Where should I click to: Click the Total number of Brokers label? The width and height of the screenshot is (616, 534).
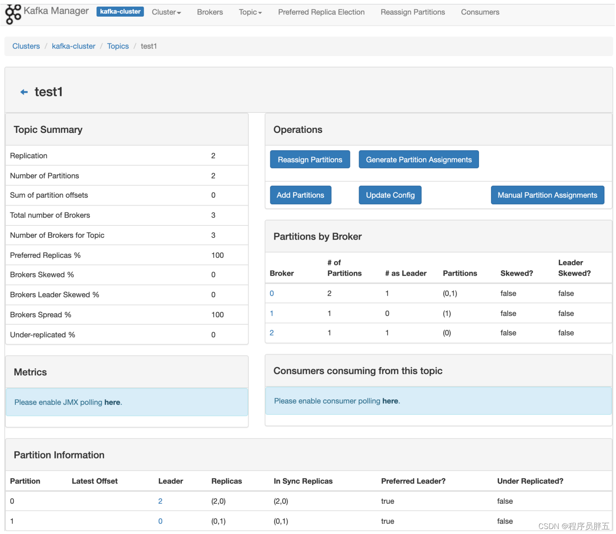point(50,215)
